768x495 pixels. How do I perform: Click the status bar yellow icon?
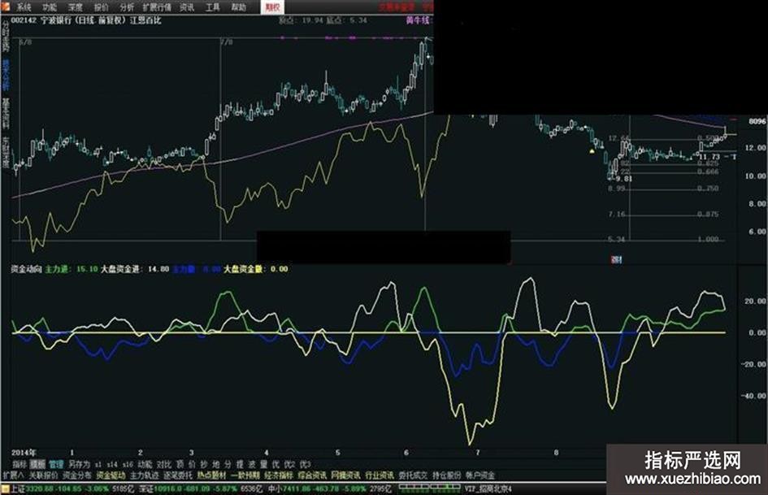pyautogui.click(x=5, y=489)
